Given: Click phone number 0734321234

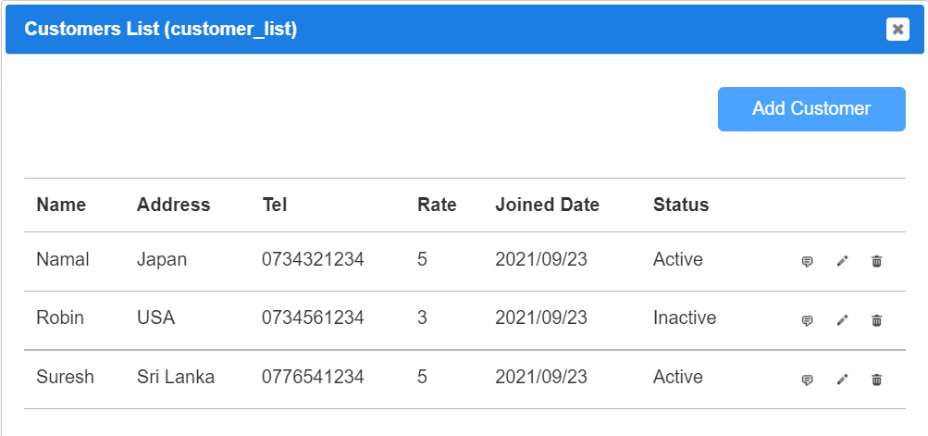Looking at the screenshot, I should 313,259.
